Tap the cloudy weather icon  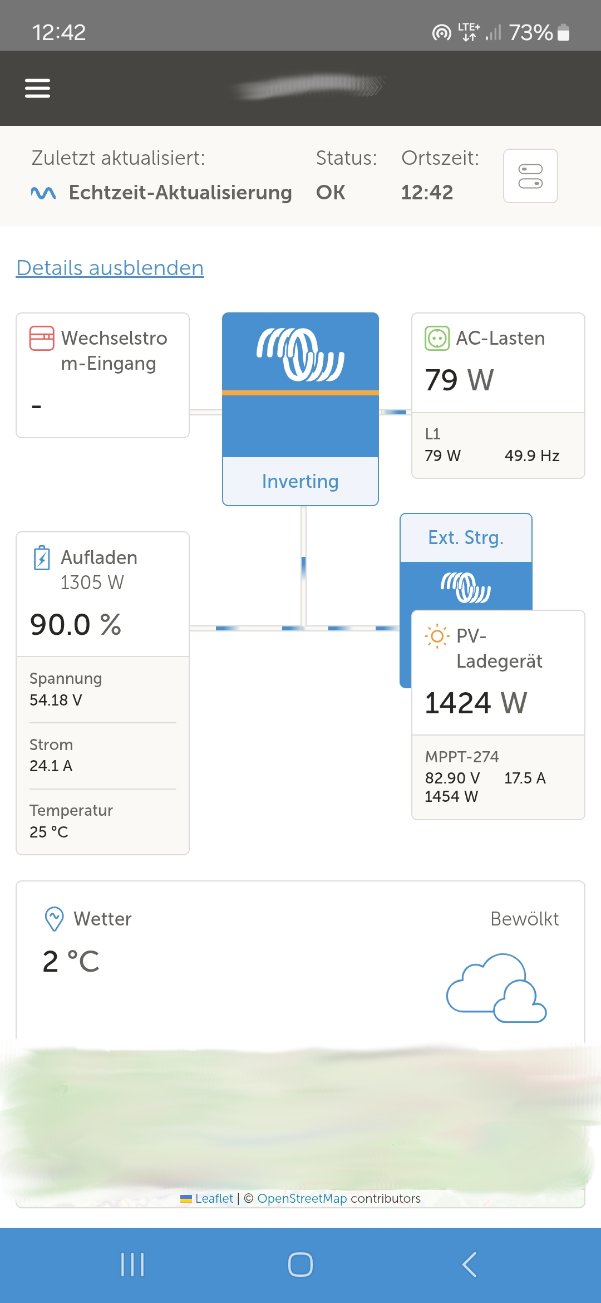coord(496,988)
